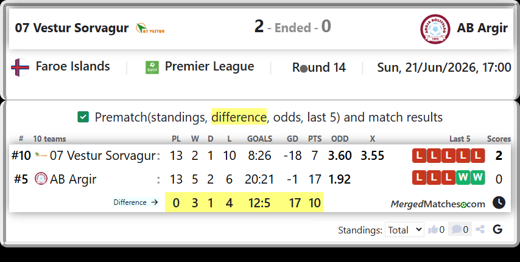Click the Google G icon
520x262 pixels.
pos(497,229)
